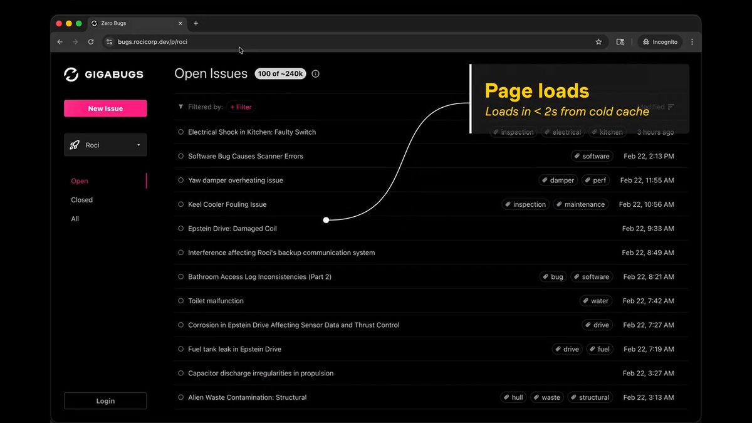Show Open issues in sidebar

[x=80, y=181]
